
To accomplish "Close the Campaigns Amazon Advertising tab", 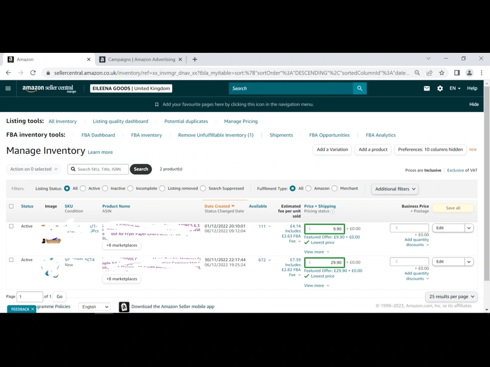I will pos(180,59).
